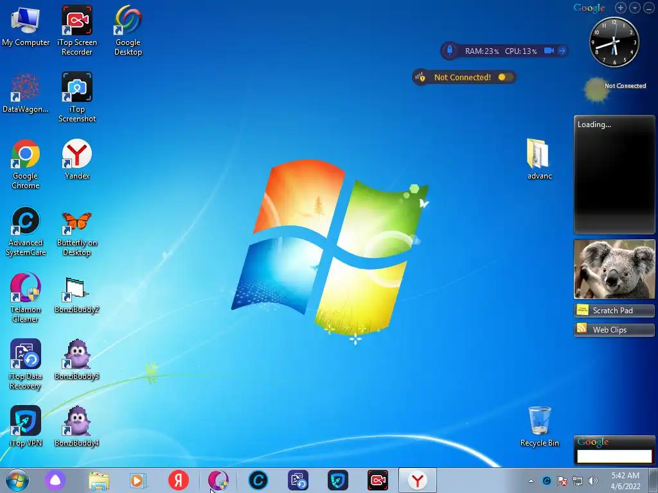Open iTop Screen Recorder from the taskbar

point(378,480)
